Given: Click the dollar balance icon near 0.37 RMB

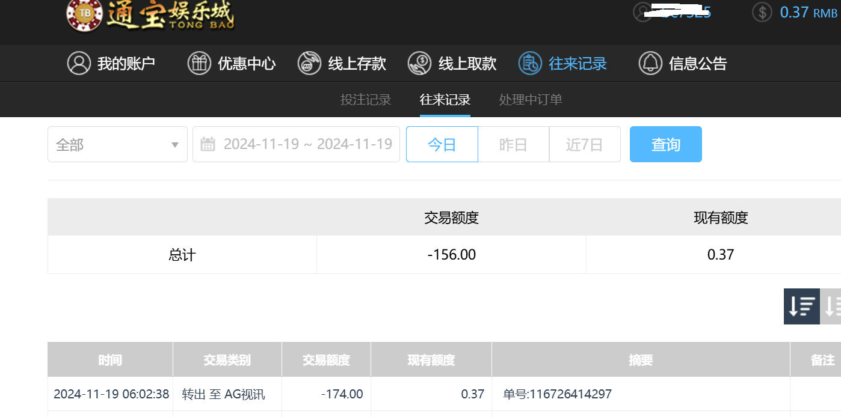Looking at the screenshot, I should (x=761, y=12).
